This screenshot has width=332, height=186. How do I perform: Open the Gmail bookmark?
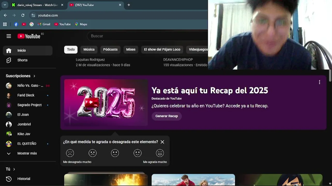44,24
